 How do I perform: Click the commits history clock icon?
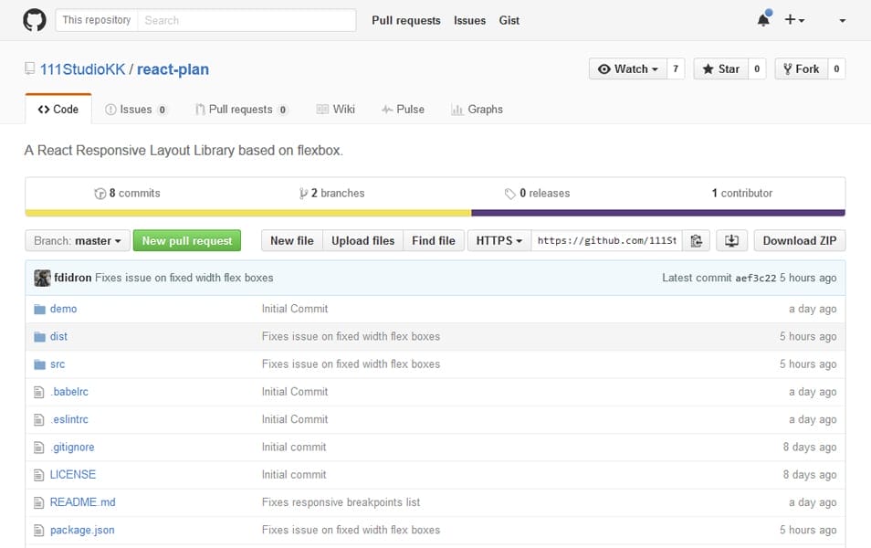click(x=100, y=194)
